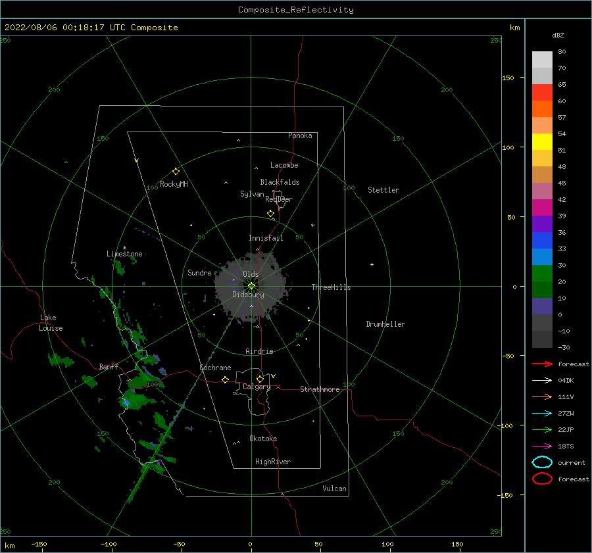
Task: Click the Lake Louise label
Action: 51,323
